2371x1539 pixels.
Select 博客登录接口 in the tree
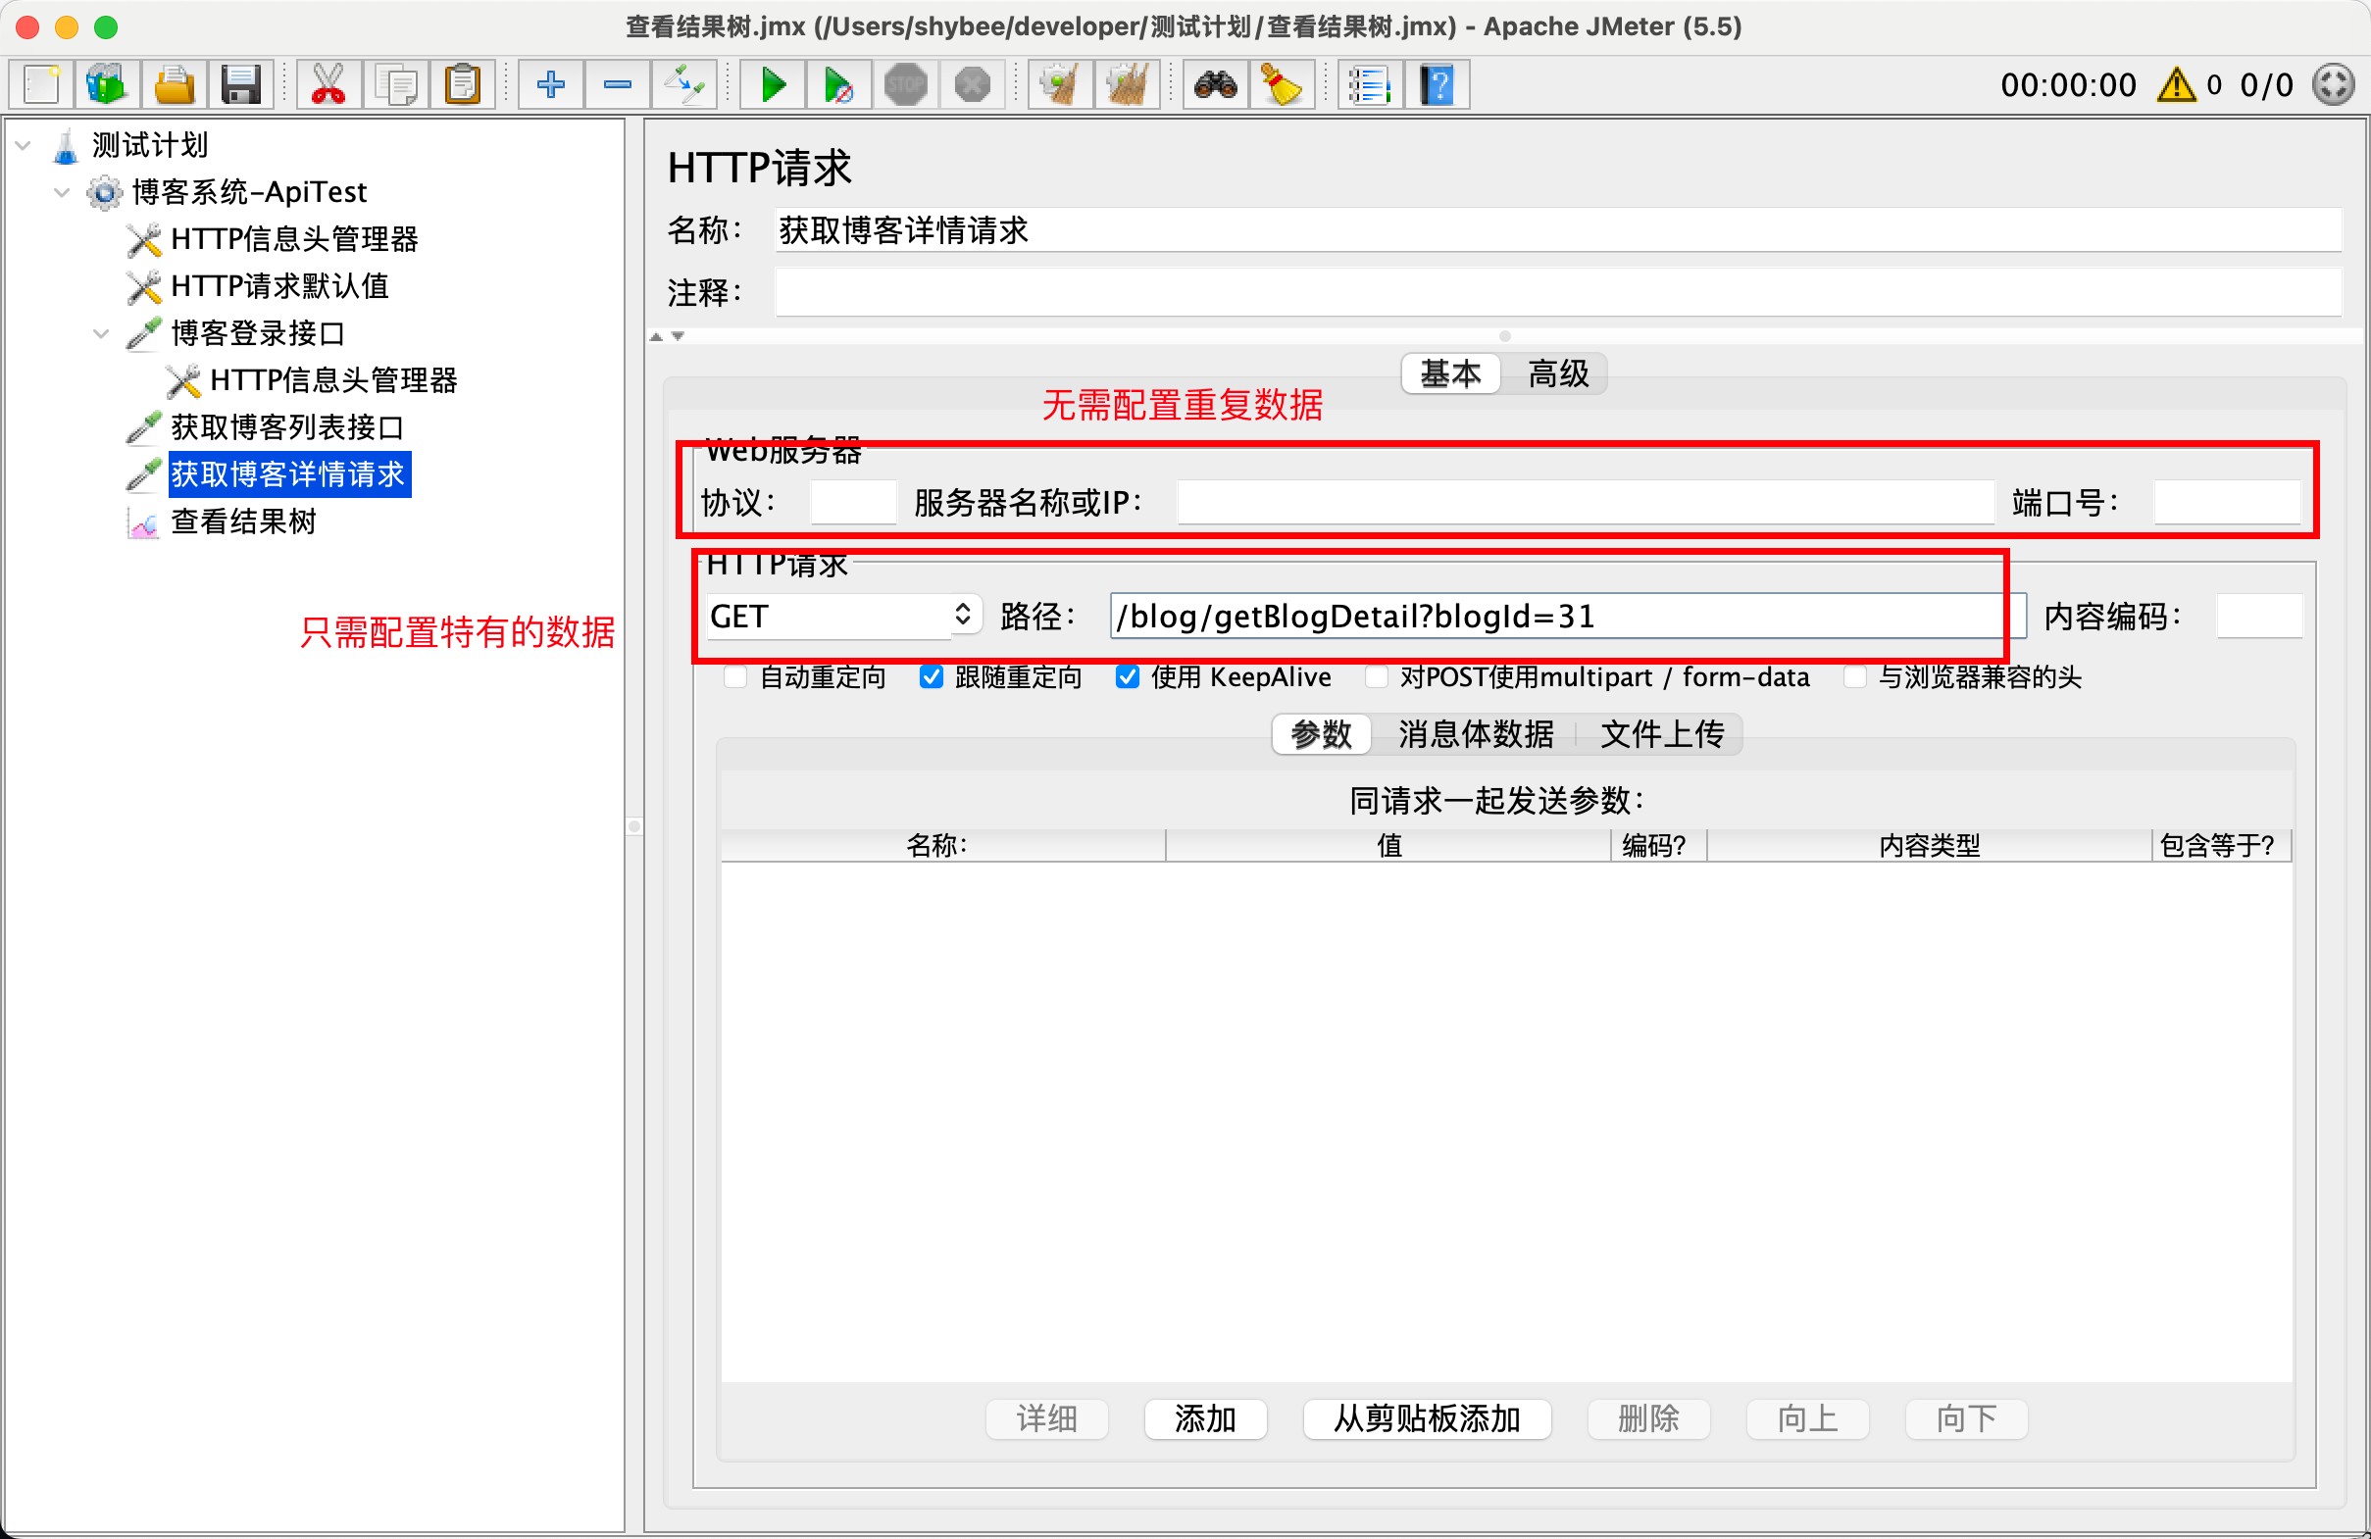258,333
